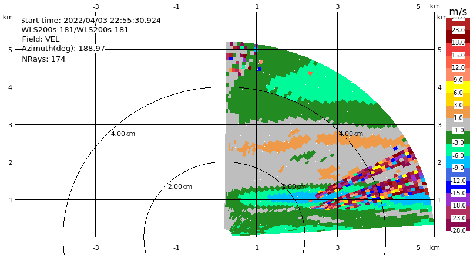470x255 pixels.
Task: Click the -28.0 colorbar label
Action: pyautogui.click(x=458, y=230)
